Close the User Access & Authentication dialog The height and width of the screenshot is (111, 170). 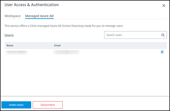[164, 6]
